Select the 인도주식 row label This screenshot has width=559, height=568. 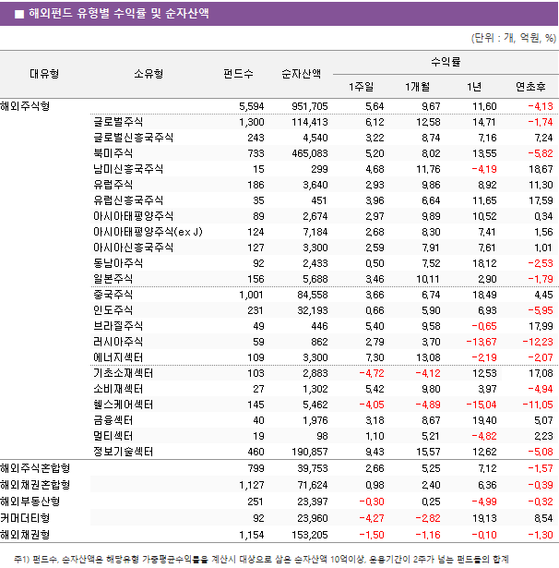coord(113,310)
